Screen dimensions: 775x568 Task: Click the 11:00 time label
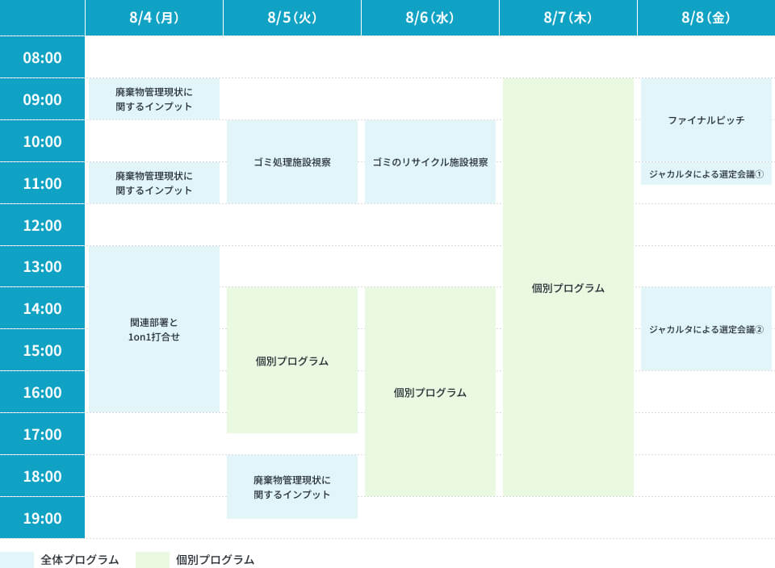[x=42, y=183]
